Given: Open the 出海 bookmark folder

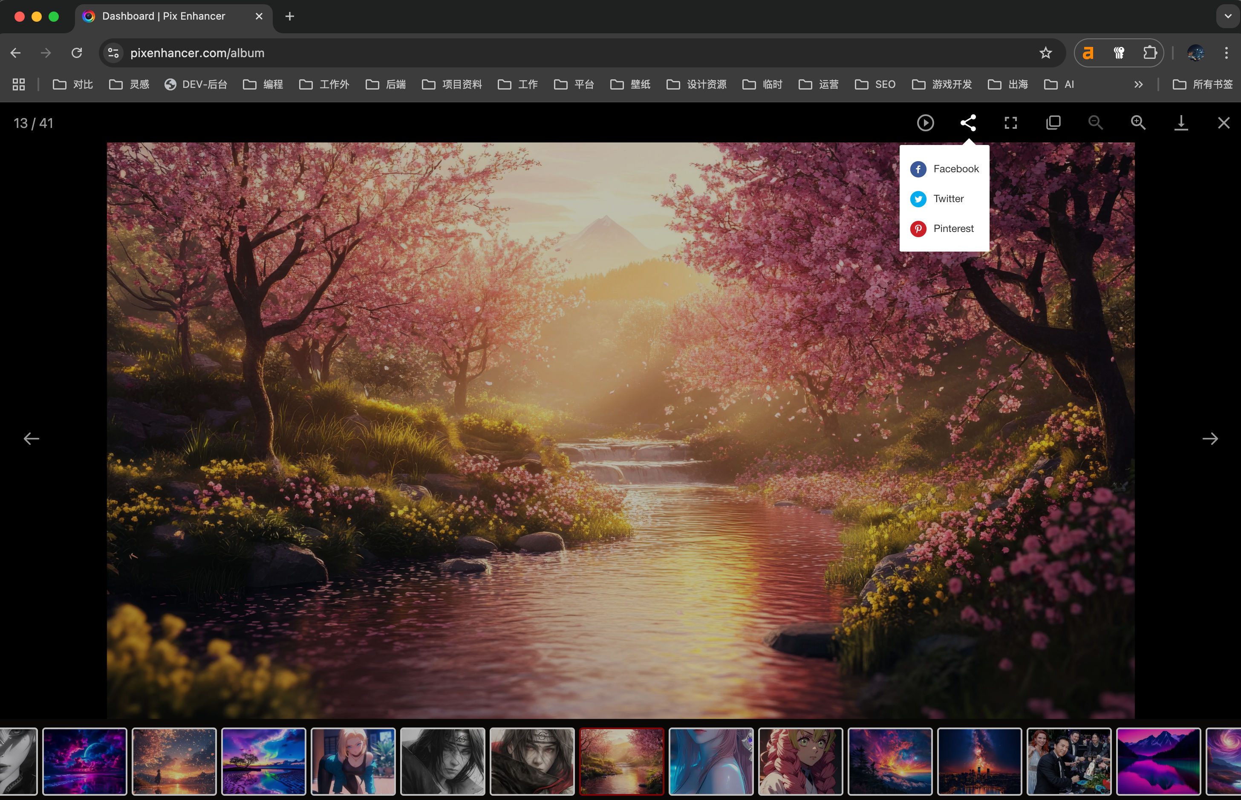Looking at the screenshot, I should point(1008,84).
